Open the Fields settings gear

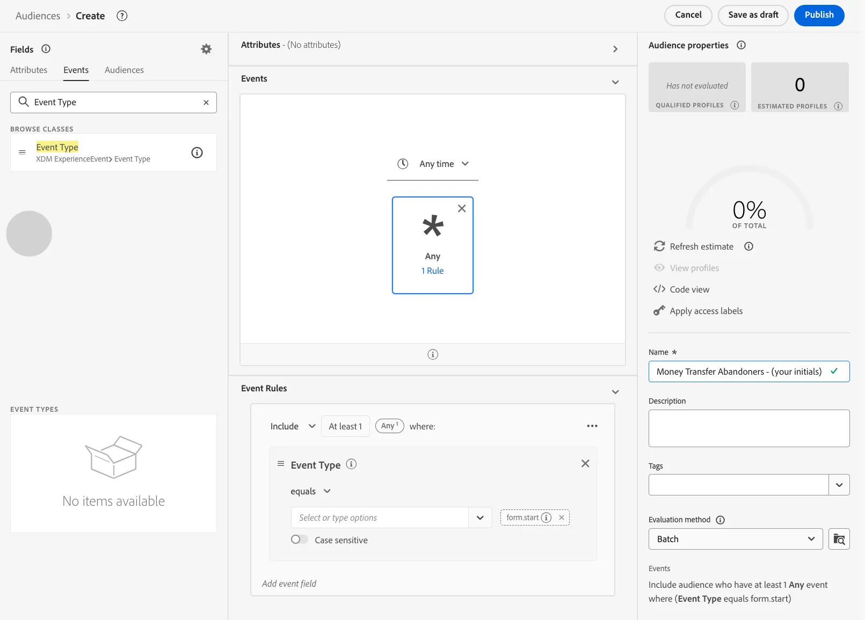coord(206,49)
